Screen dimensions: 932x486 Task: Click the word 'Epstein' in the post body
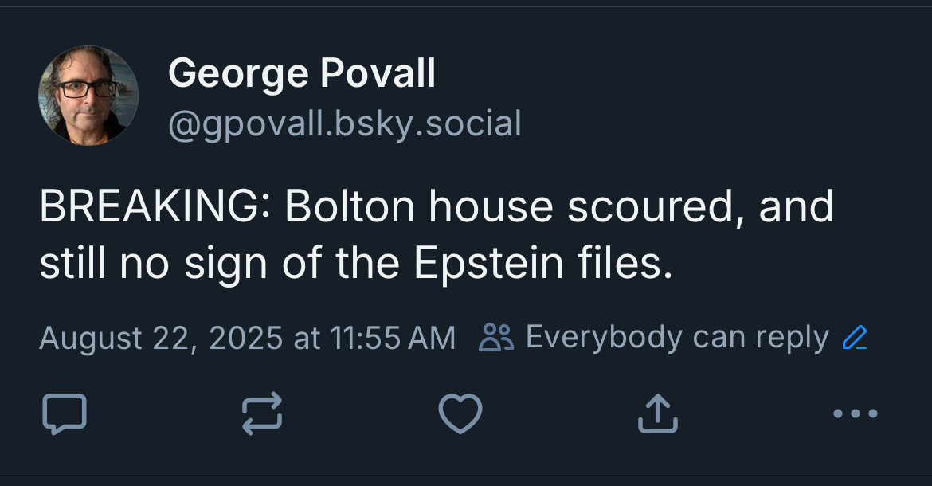(x=488, y=263)
